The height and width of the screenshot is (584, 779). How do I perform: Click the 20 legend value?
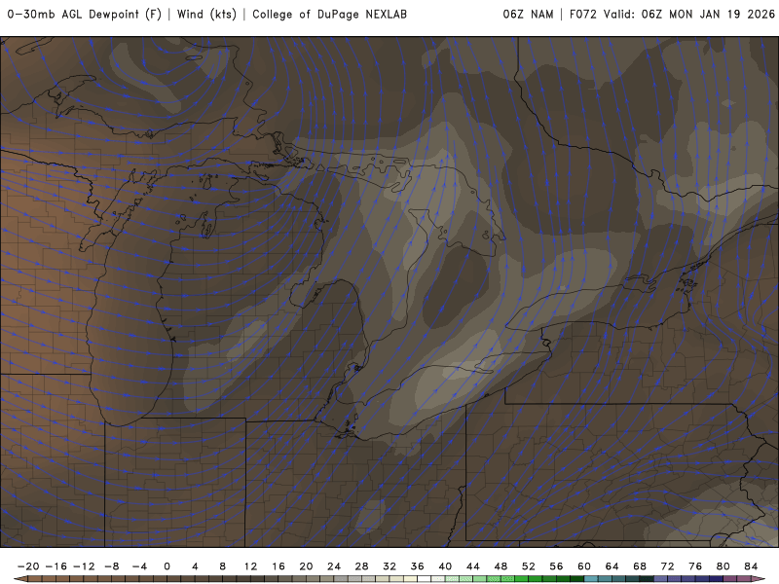306,566
